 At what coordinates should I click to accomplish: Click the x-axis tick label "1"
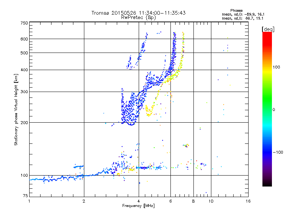point(29,201)
